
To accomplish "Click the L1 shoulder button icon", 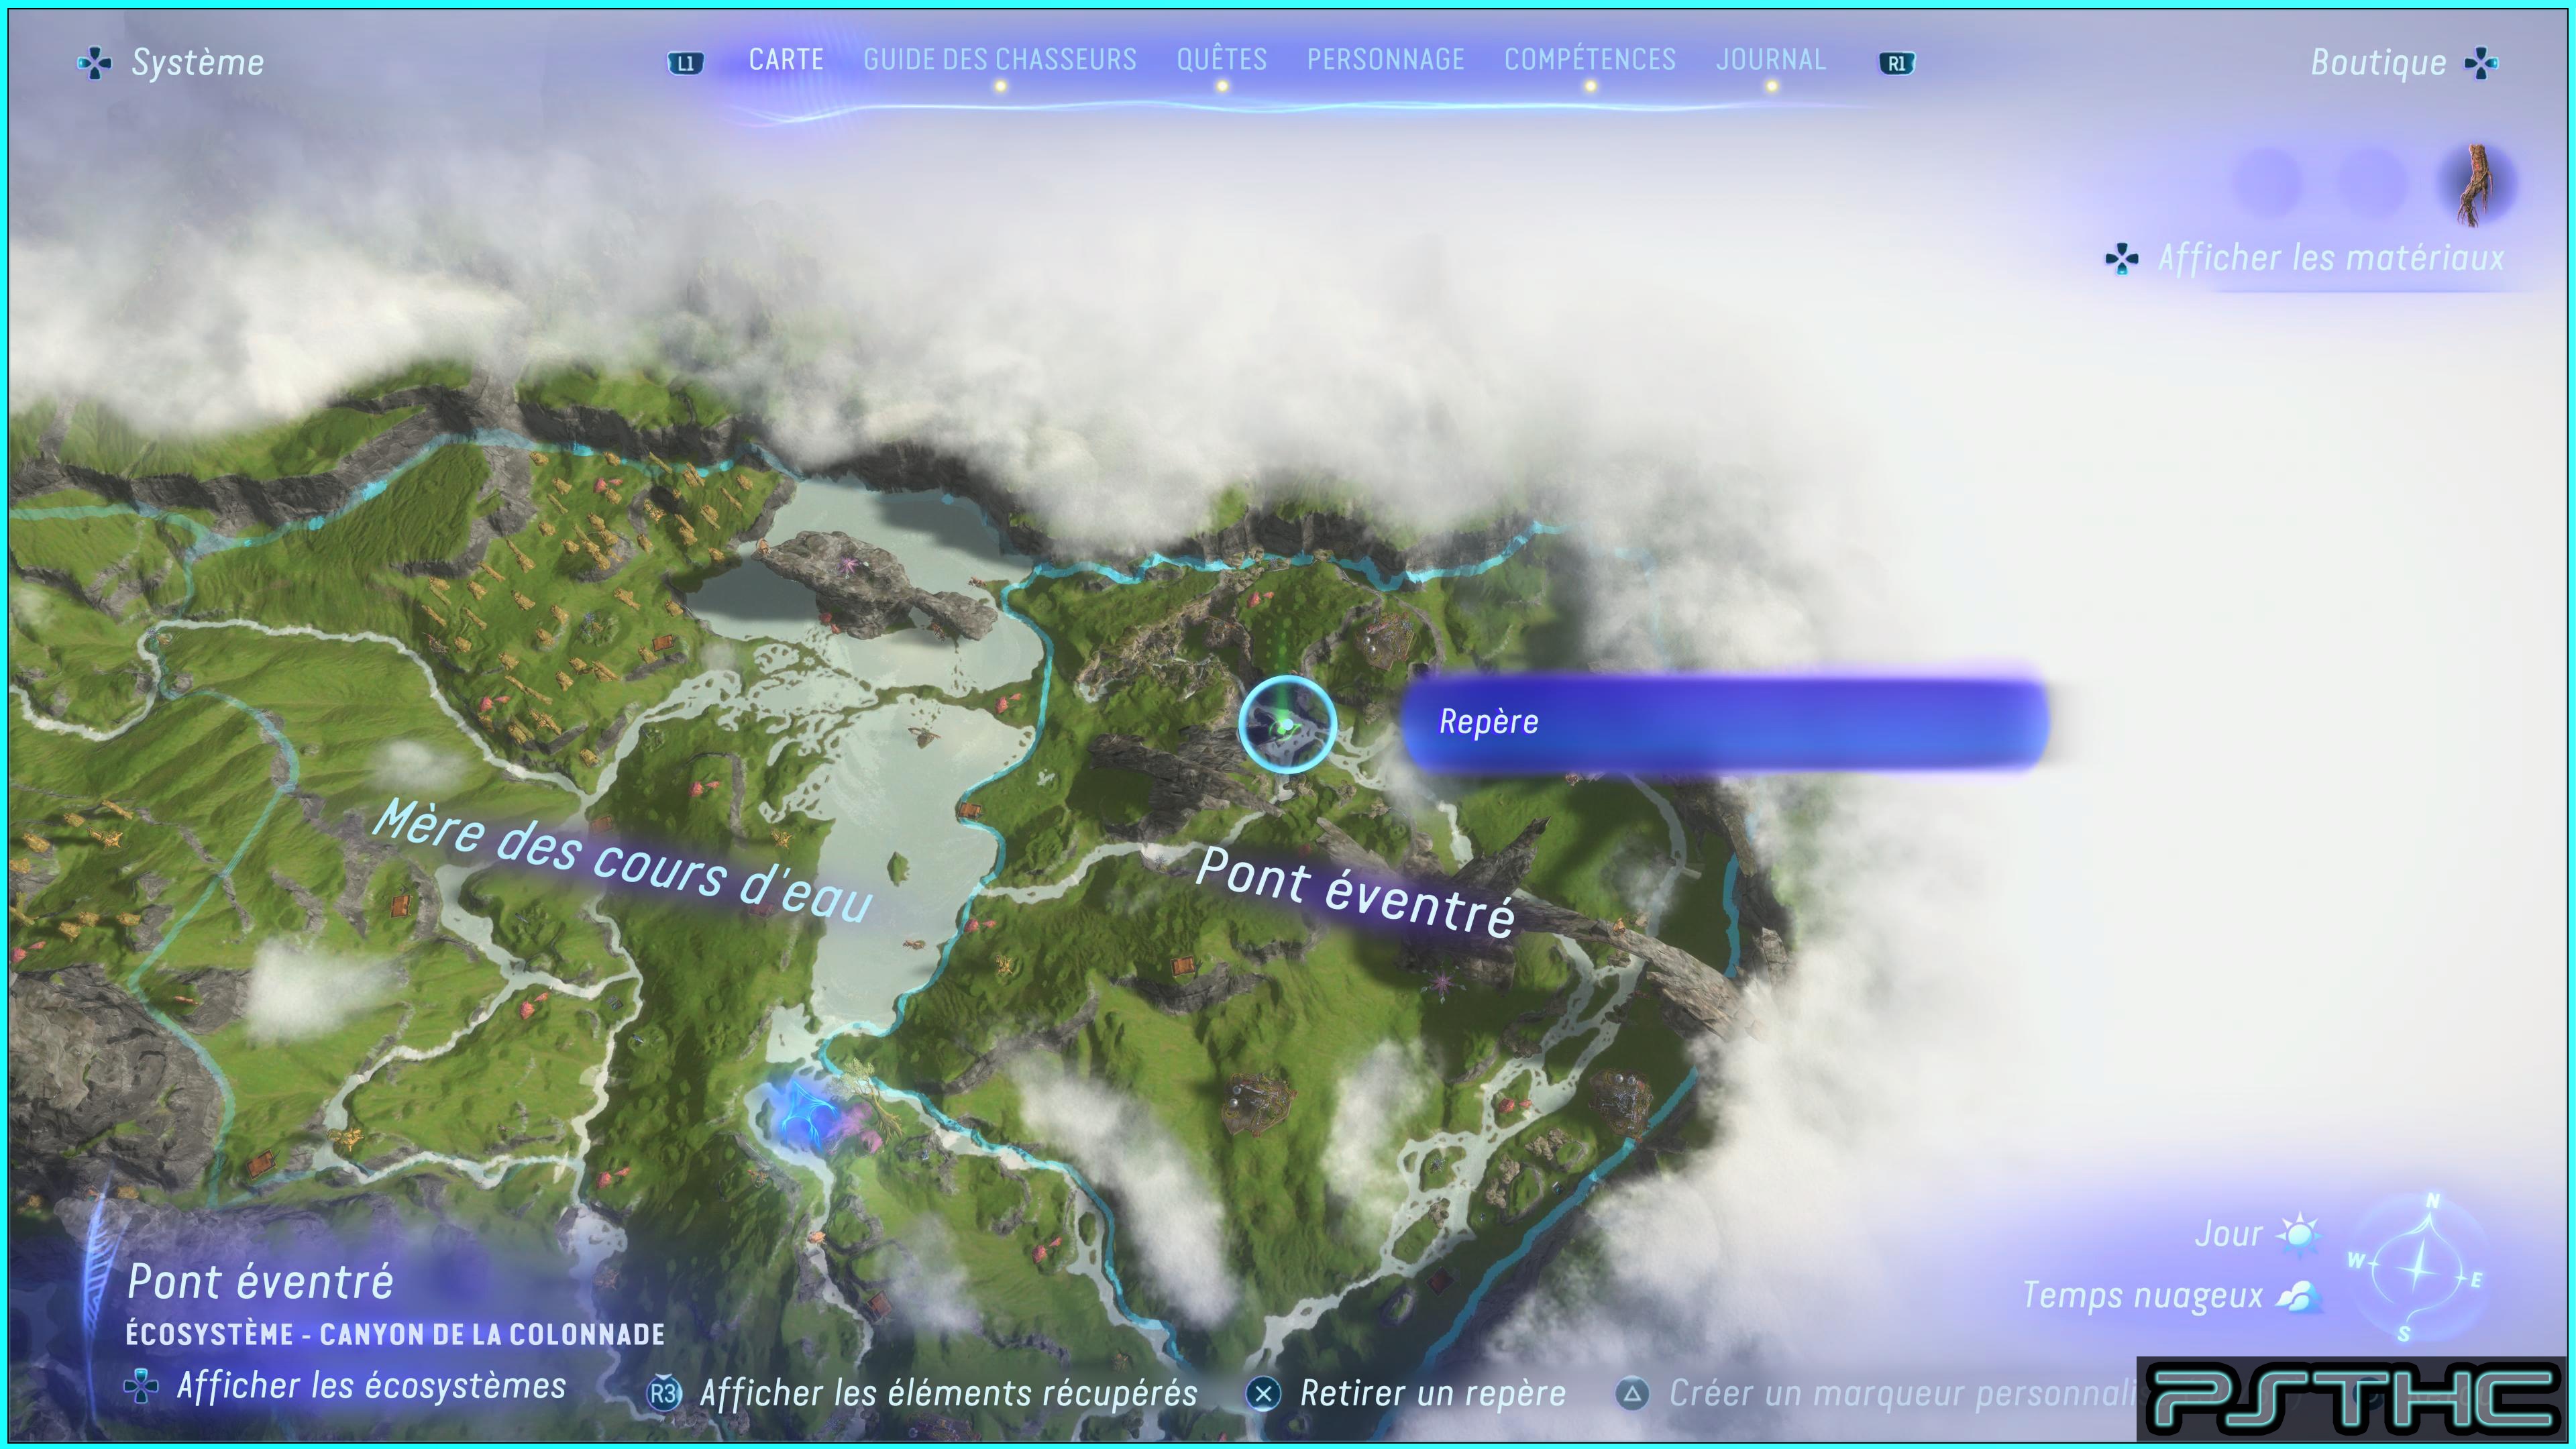I will (685, 63).
